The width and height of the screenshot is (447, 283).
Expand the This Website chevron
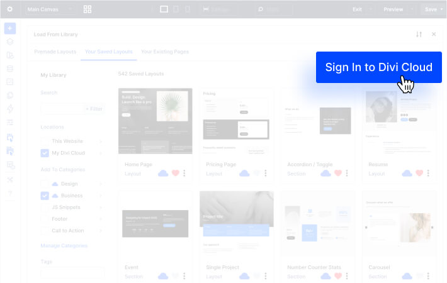[101, 141]
